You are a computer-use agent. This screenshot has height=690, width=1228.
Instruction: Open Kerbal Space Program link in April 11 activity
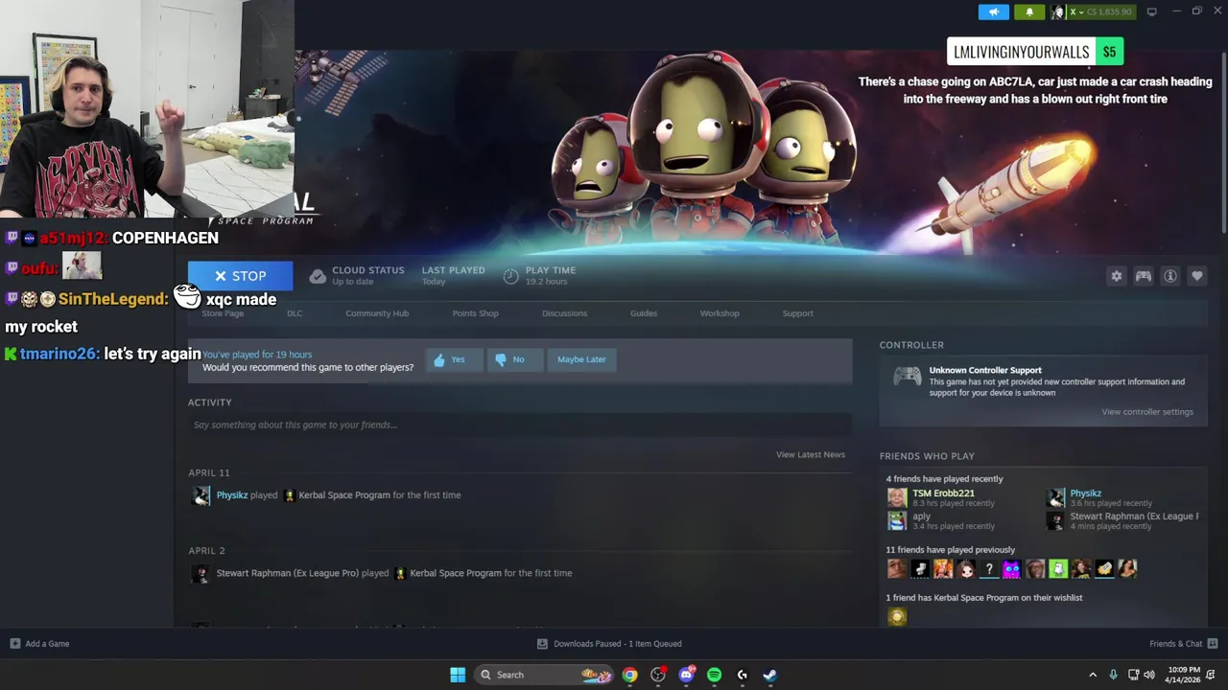(x=344, y=495)
